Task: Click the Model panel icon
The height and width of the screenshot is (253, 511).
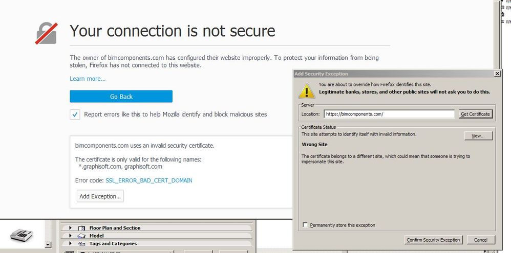Action: click(81, 236)
